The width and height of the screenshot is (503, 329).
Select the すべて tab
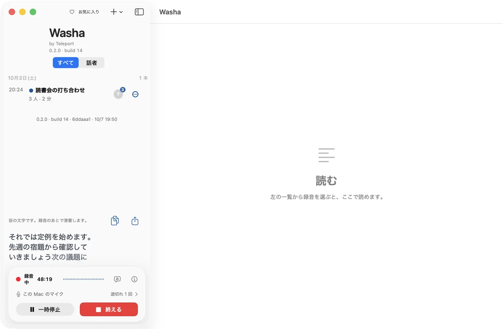(x=66, y=62)
